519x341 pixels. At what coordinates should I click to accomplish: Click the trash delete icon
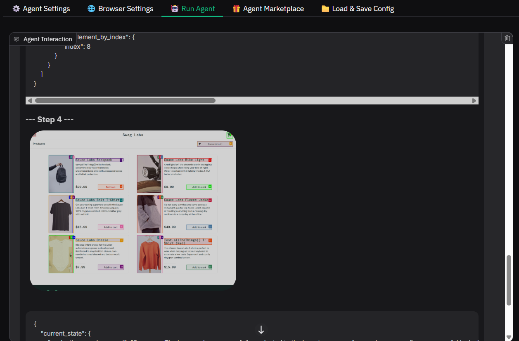(x=507, y=38)
